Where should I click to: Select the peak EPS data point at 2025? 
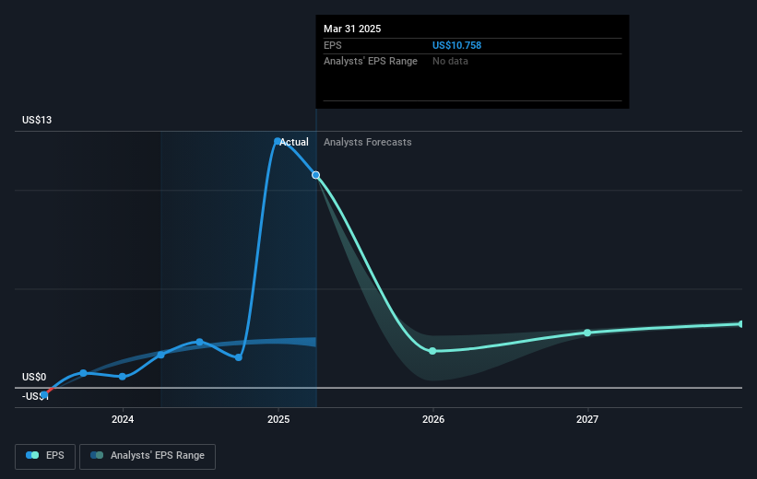tap(278, 141)
